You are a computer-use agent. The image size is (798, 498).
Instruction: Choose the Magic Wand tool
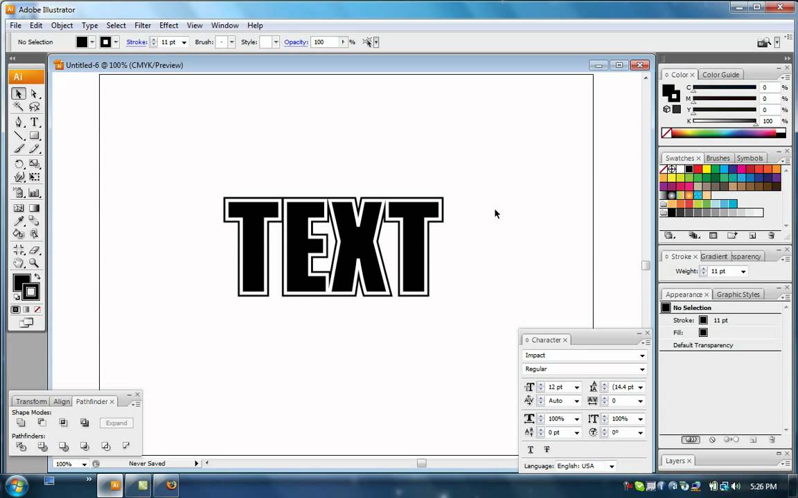point(19,107)
